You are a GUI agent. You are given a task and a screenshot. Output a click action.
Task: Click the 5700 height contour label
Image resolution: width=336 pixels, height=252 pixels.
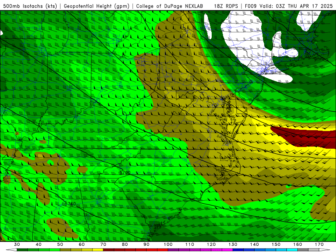click(x=125, y=173)
